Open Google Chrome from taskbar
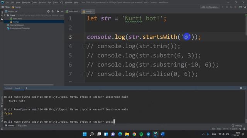This screenshot has width=247, height=138. click(x=134, y=134)
